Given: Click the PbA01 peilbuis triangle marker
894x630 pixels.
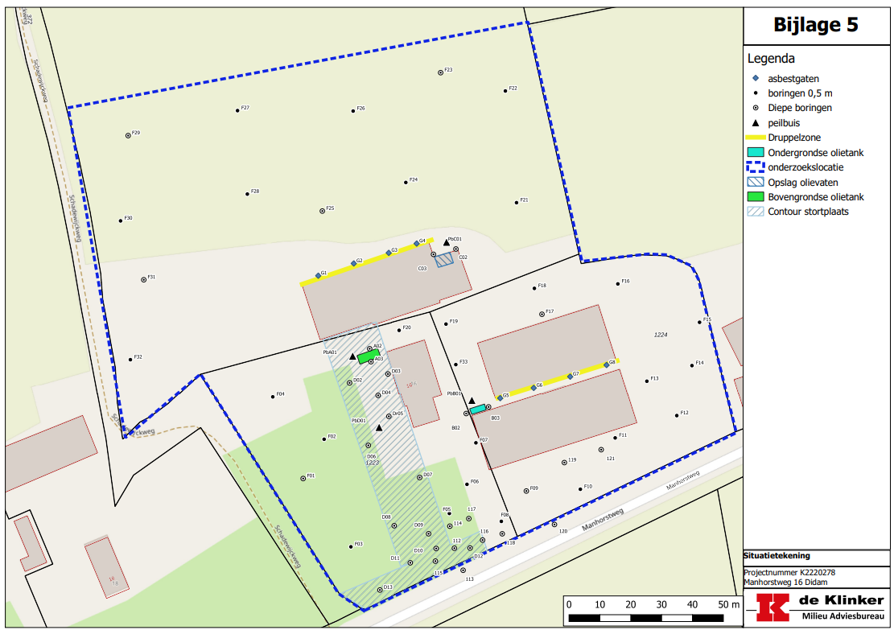Looking at the screenshot, I should (352, 356).
